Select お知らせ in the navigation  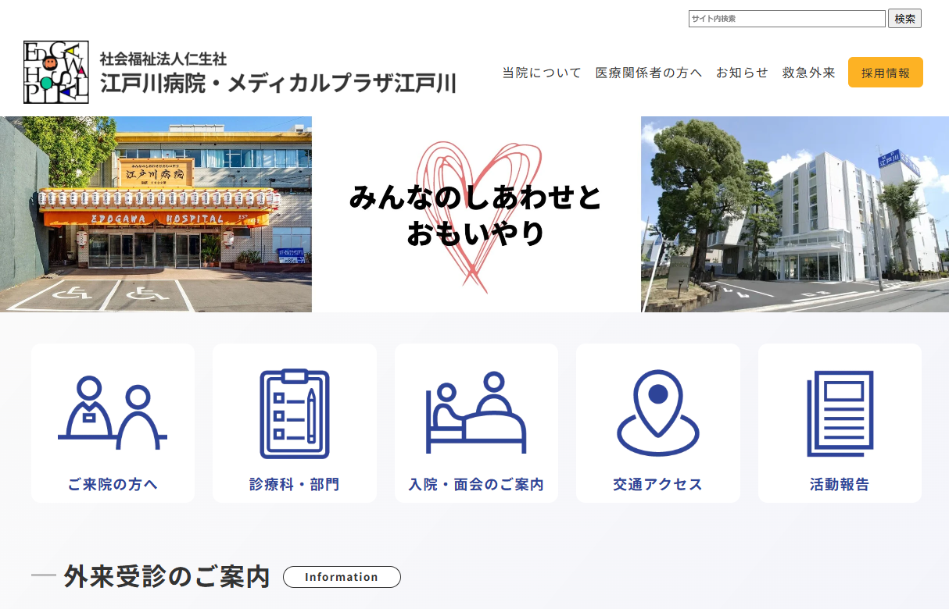741,72
